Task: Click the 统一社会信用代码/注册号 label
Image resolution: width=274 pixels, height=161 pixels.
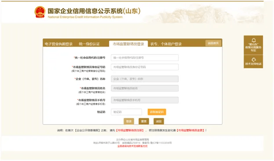Action: [90, 57]
